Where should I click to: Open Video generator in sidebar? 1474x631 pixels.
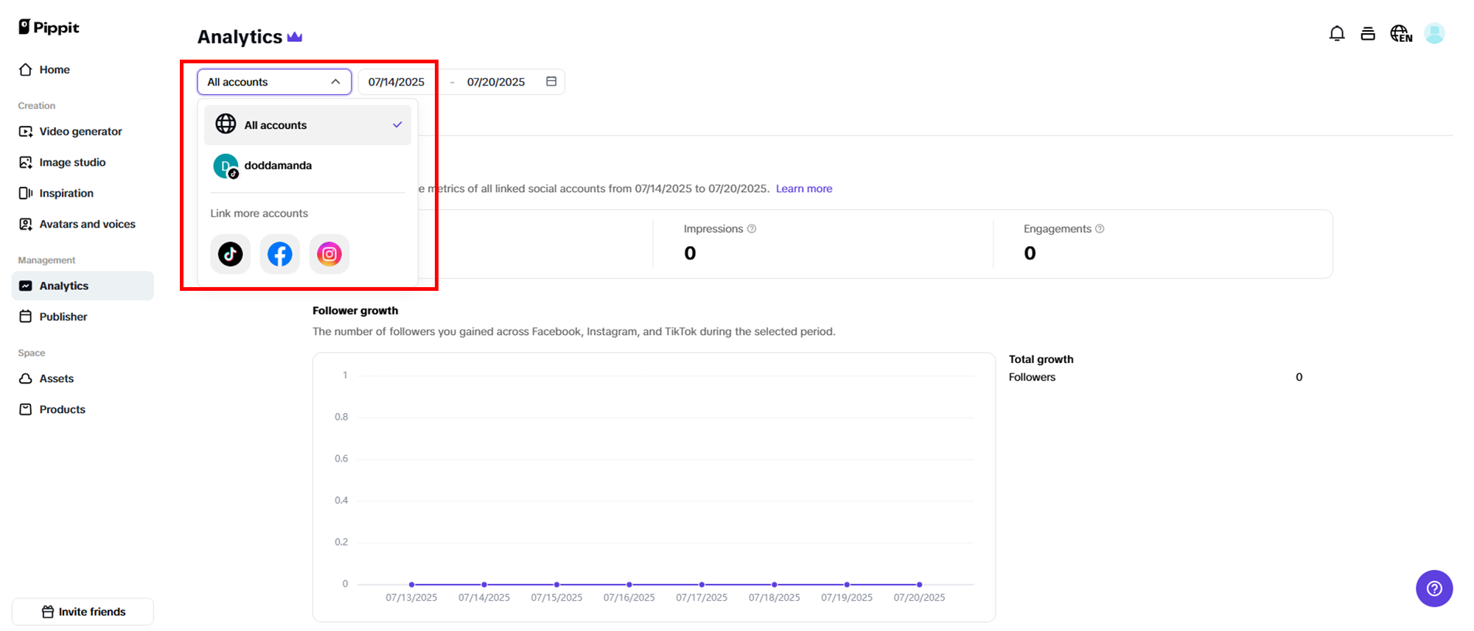tap(80, 132)
